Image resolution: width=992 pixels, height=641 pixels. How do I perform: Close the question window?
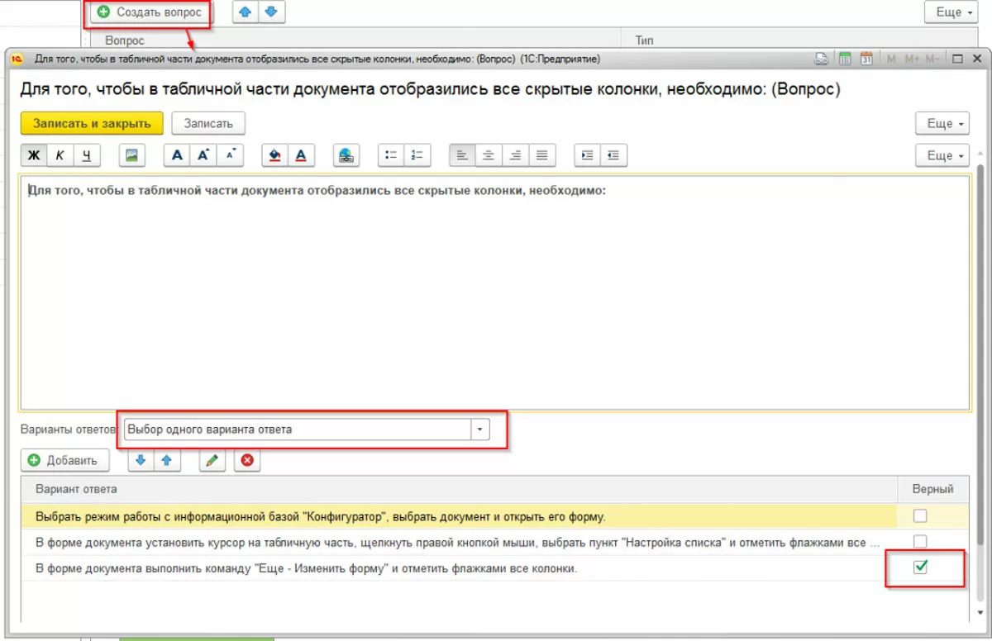coord(976,59)
